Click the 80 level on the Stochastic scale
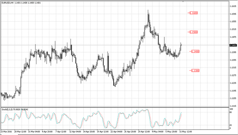The height and width of the screenshot is (135, 238). 231,112
